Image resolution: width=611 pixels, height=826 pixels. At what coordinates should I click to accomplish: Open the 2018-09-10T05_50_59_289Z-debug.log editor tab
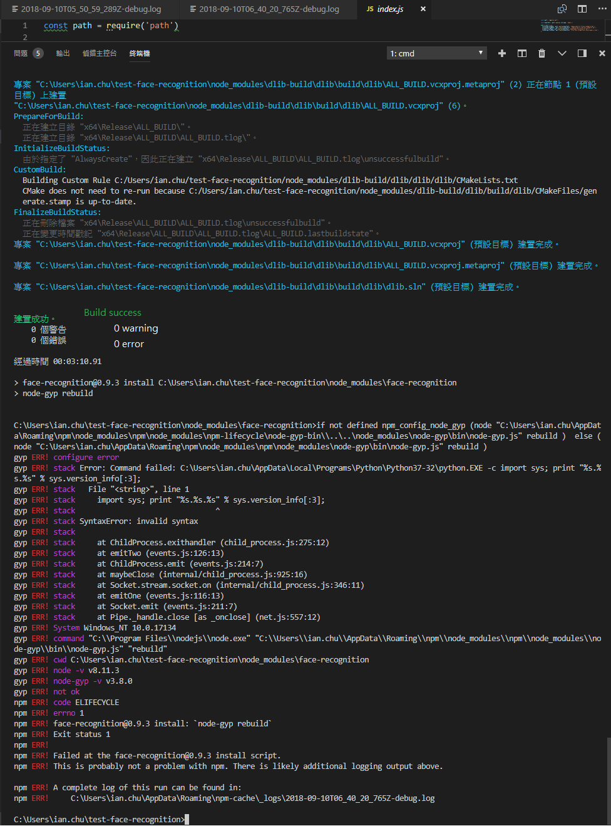90,9
